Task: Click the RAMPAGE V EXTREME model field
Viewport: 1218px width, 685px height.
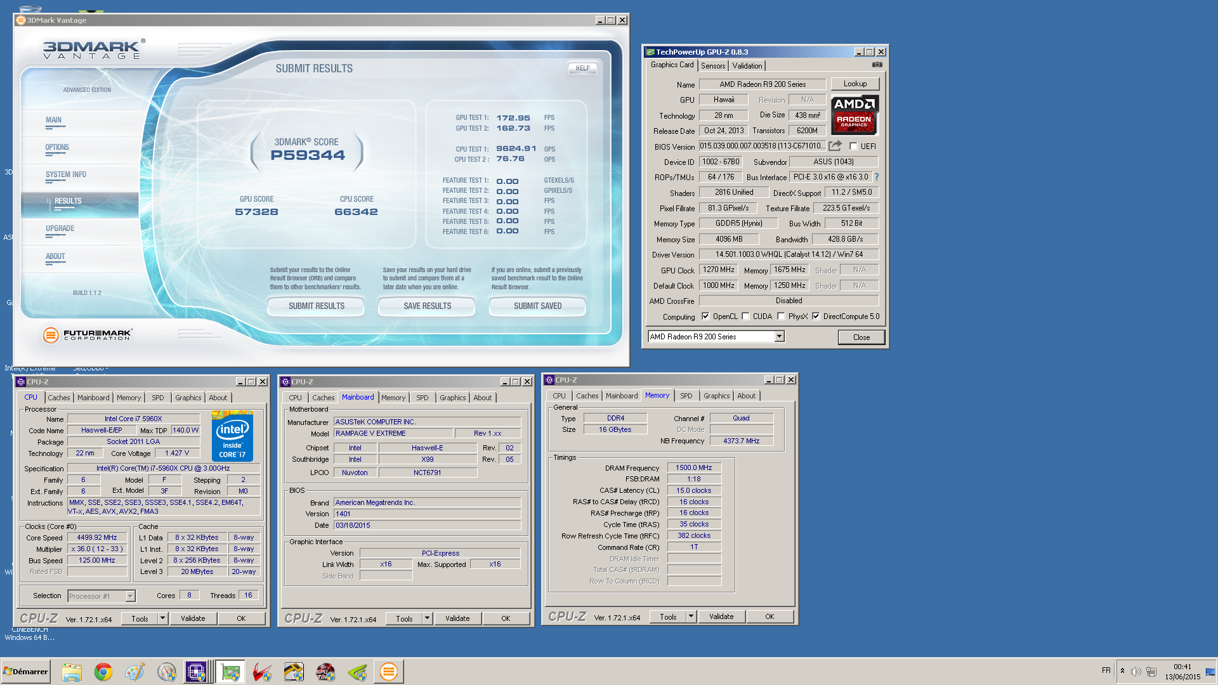Action: [394, 433]
